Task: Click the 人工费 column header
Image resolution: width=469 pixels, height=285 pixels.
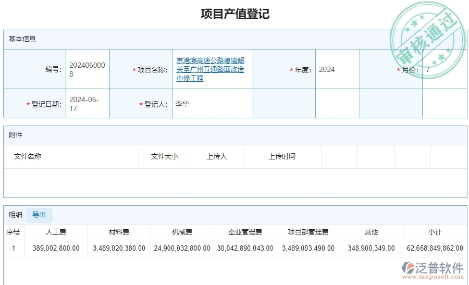Action: [x=56, y=232]
